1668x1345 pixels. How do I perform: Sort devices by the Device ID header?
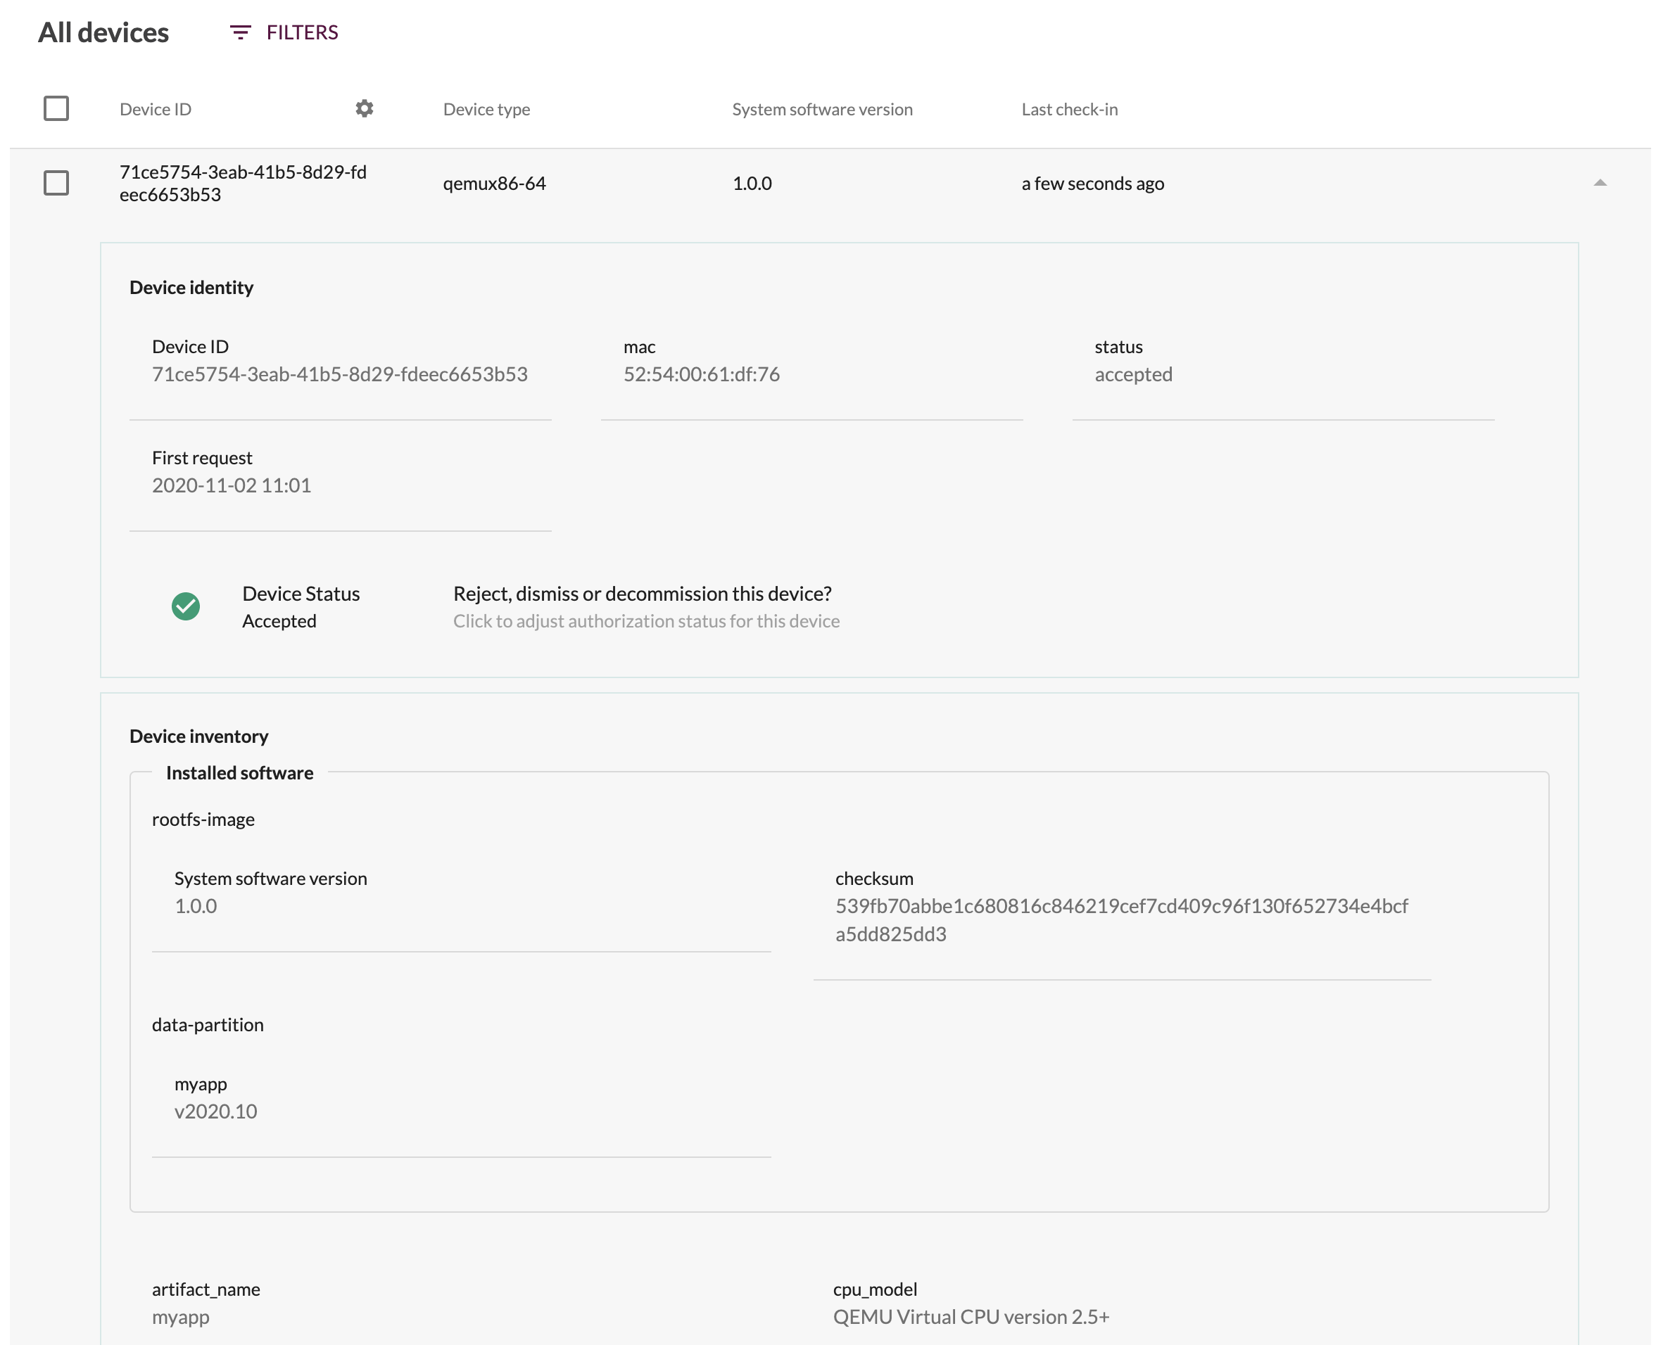[x=155, y=108]
